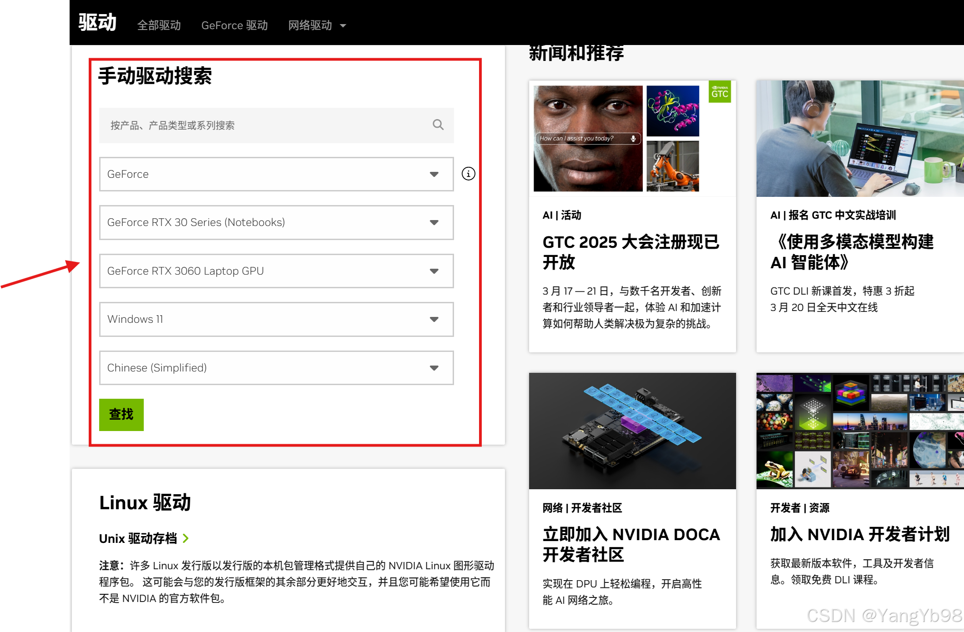Viewport: 964px width, 632px height.
Task: Expand the 网络驱动 menu caret
Action: 343,26
